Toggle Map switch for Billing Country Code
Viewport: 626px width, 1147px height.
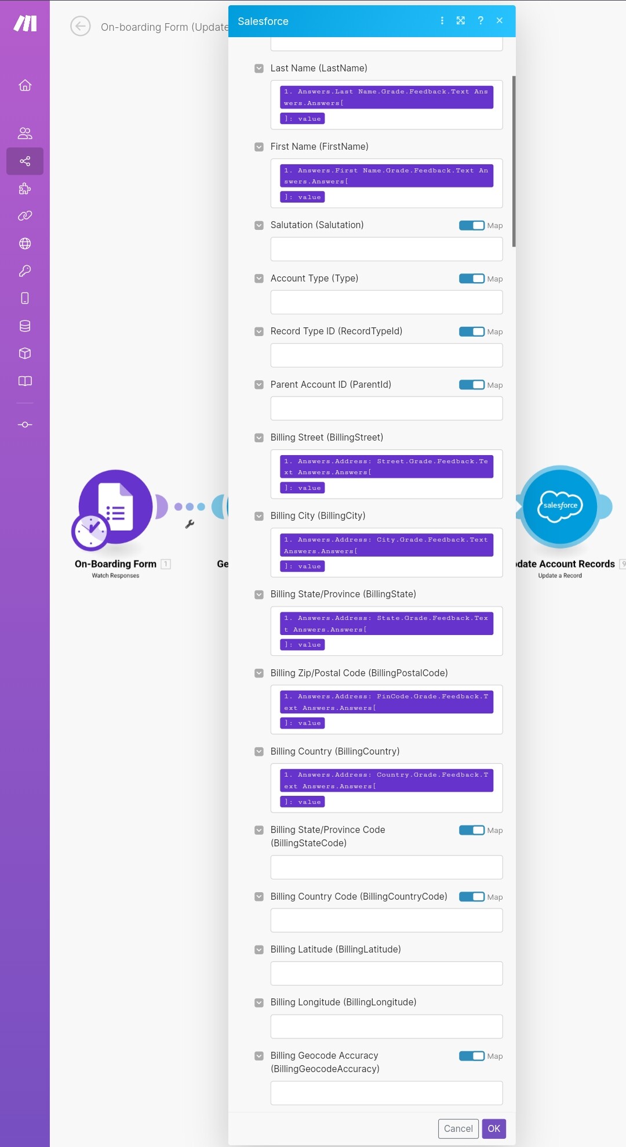pos(472,897)
